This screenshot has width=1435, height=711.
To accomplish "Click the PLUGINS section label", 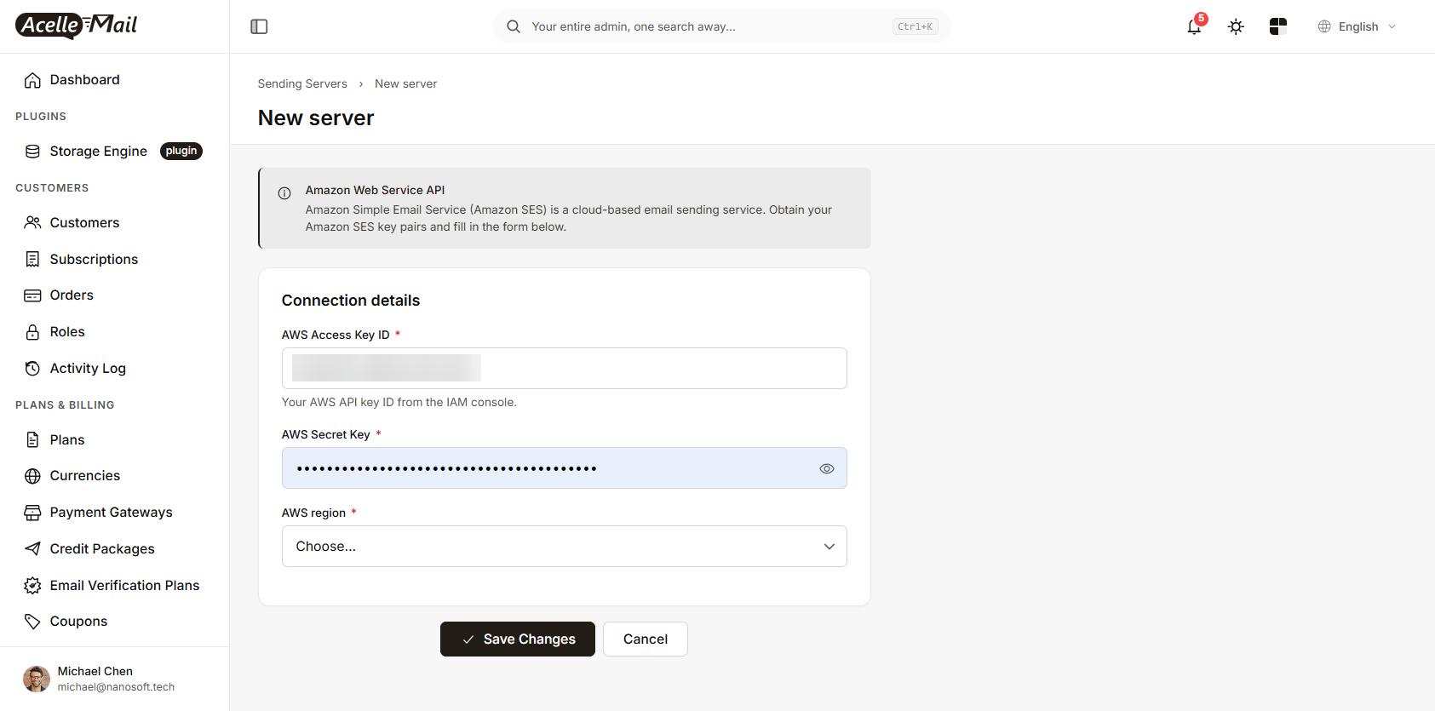I will (41, 116).
